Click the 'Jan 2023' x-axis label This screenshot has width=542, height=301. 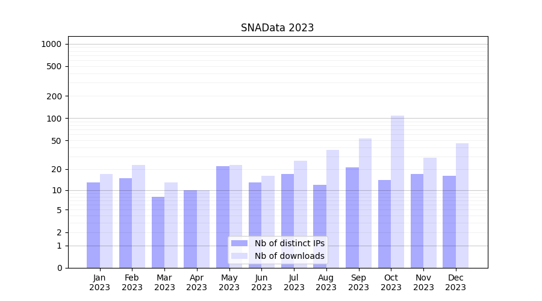100,282
